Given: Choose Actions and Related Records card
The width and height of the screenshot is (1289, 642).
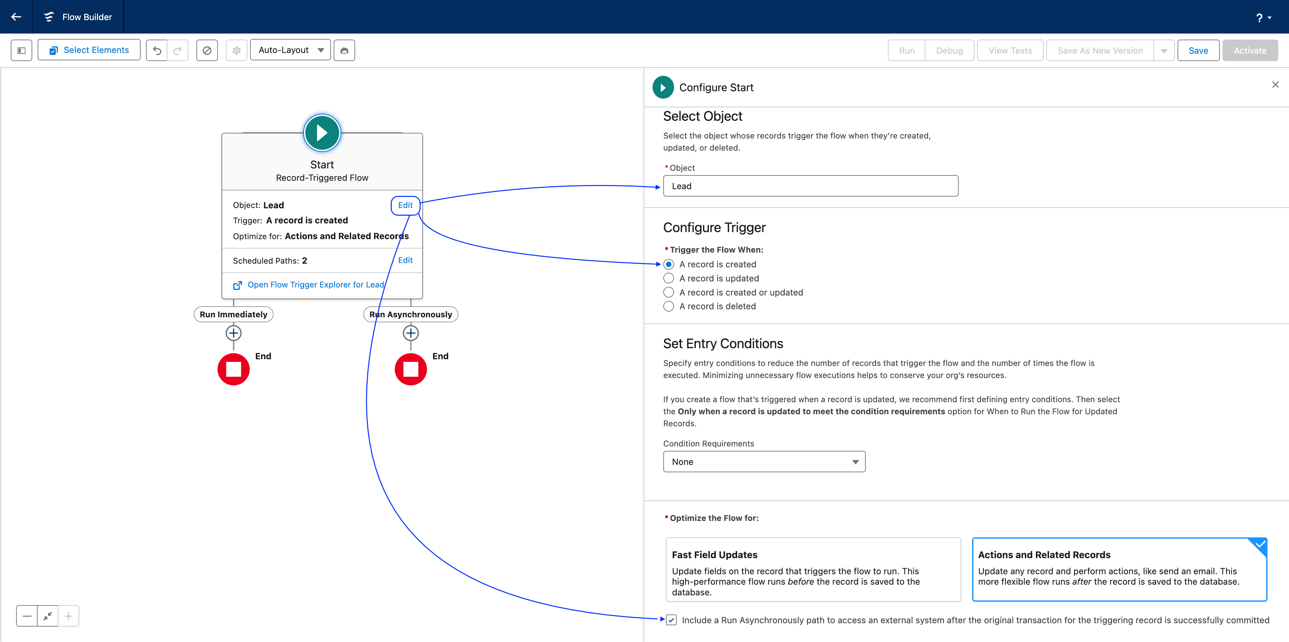Looking at the screenshot, I should 1119,570.
